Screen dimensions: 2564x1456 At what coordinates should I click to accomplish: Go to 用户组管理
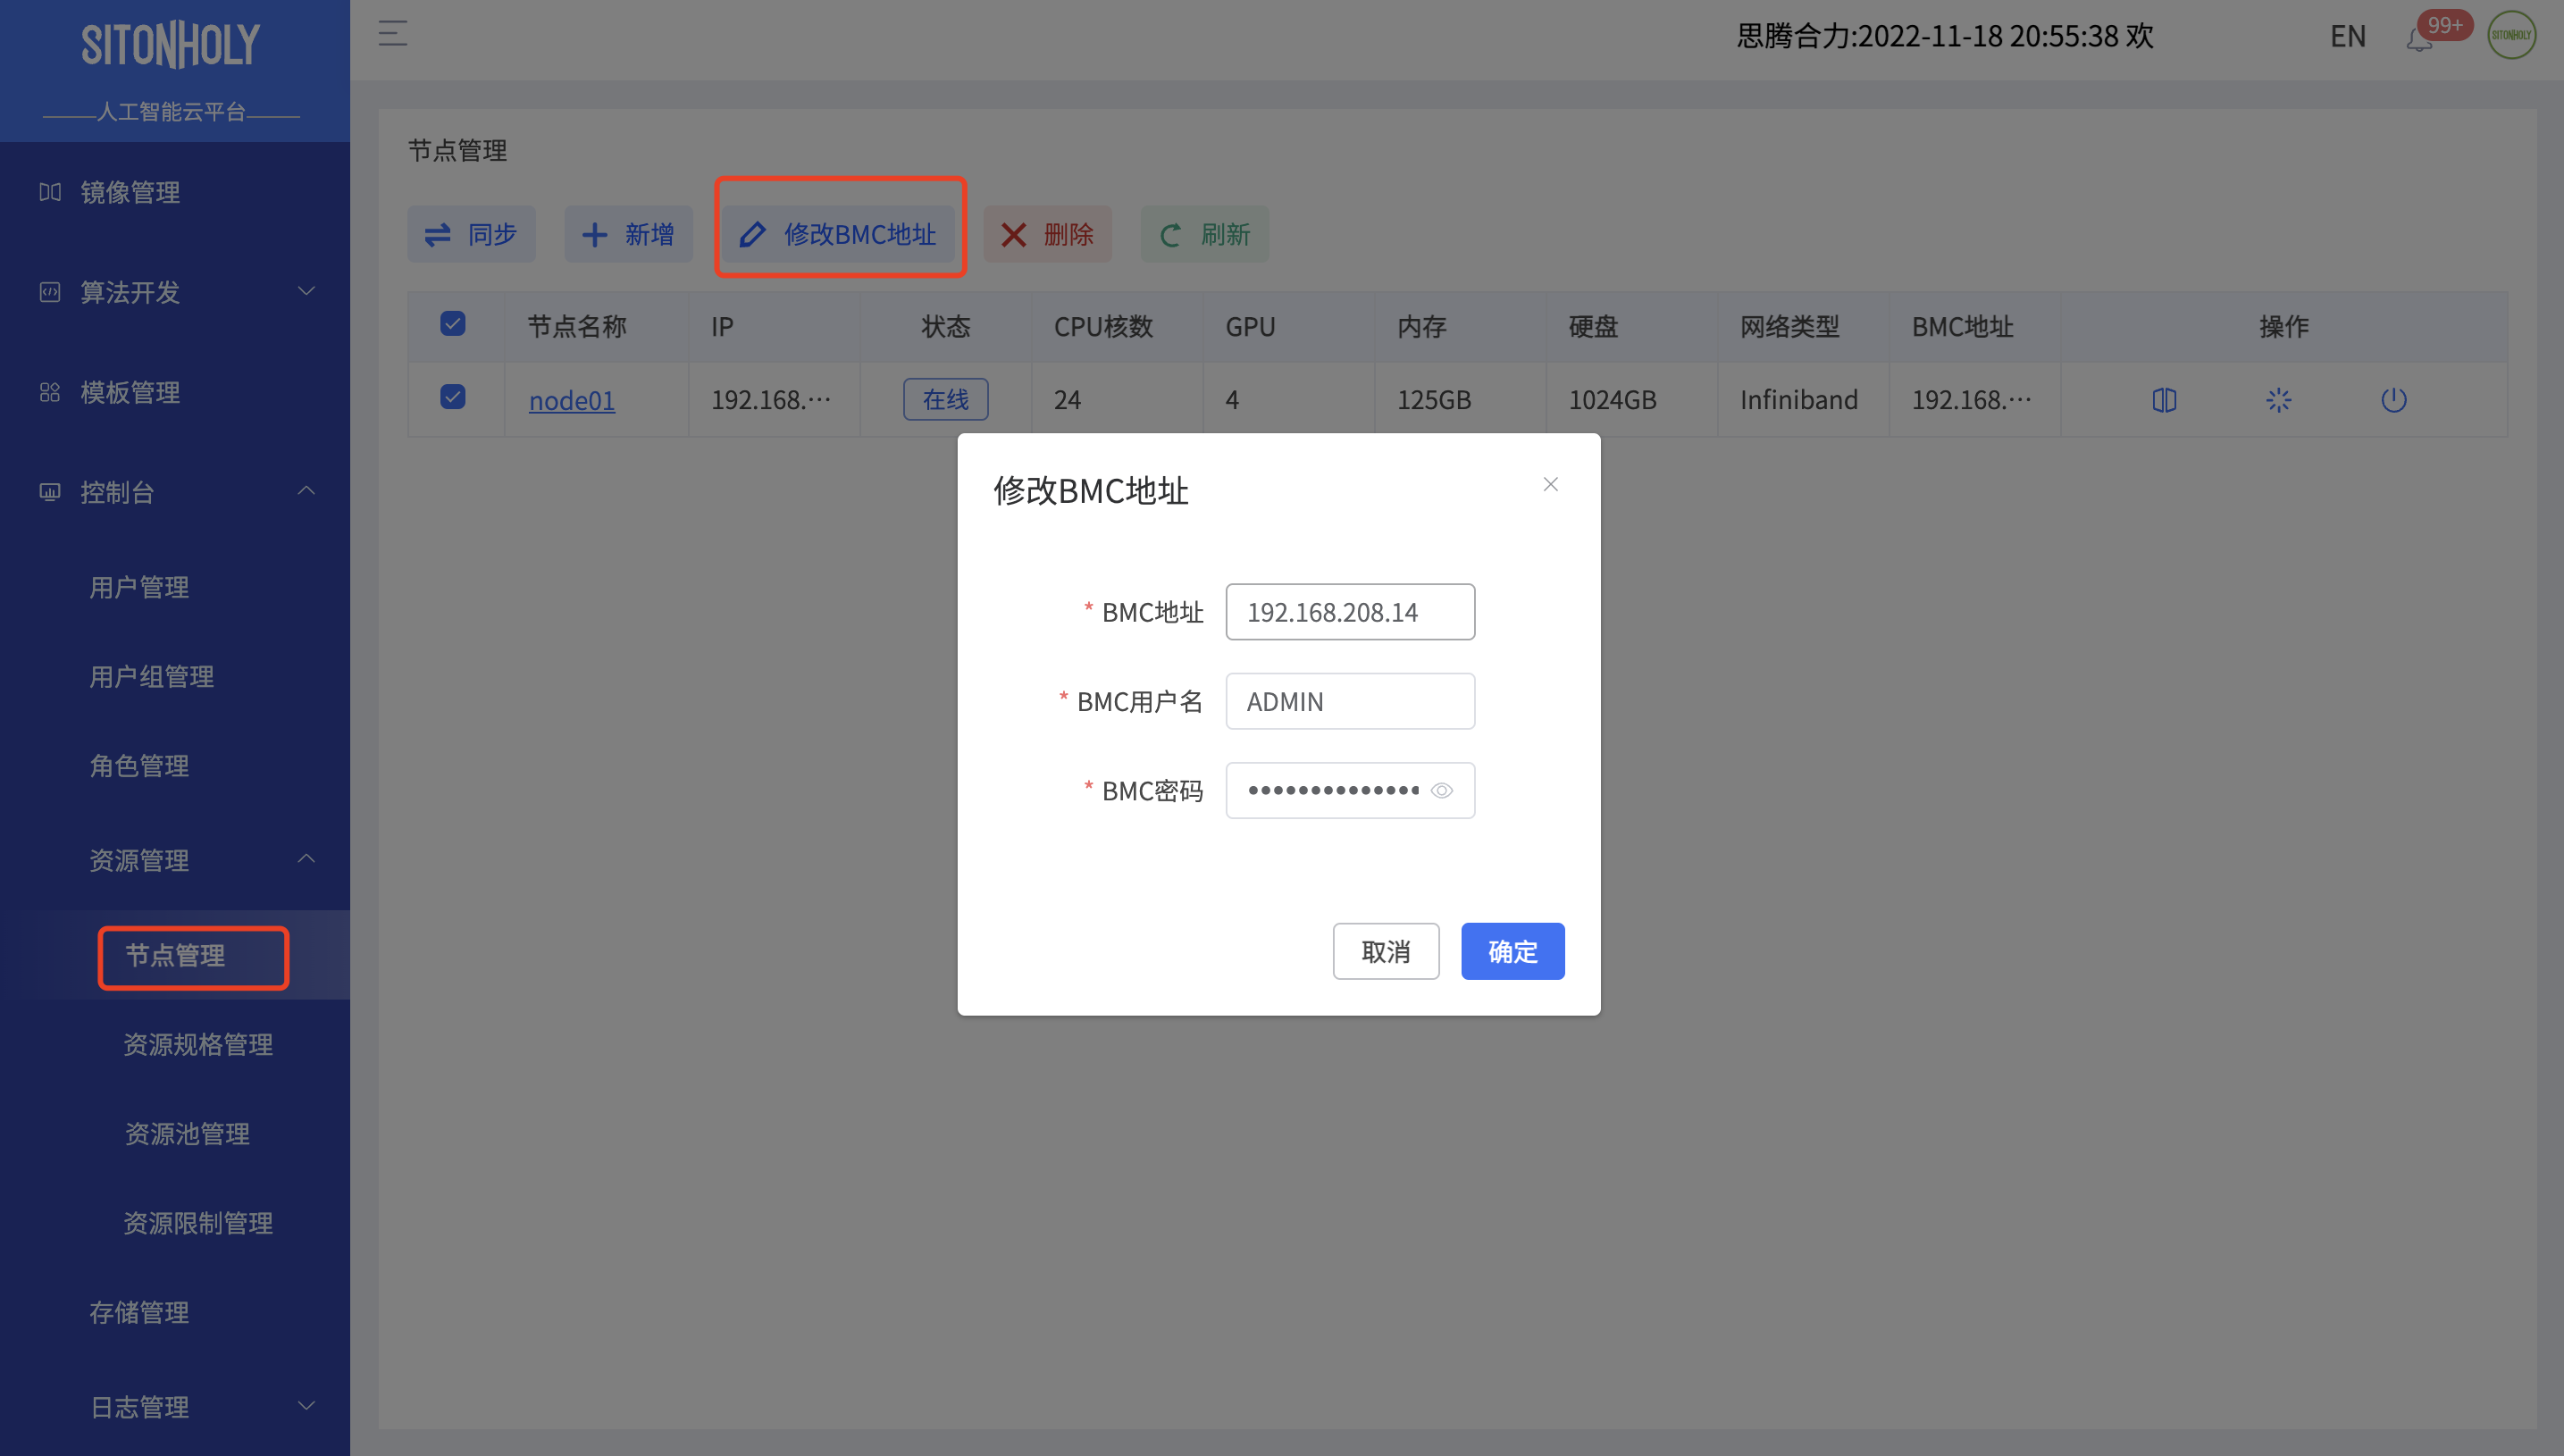[152, 677]
